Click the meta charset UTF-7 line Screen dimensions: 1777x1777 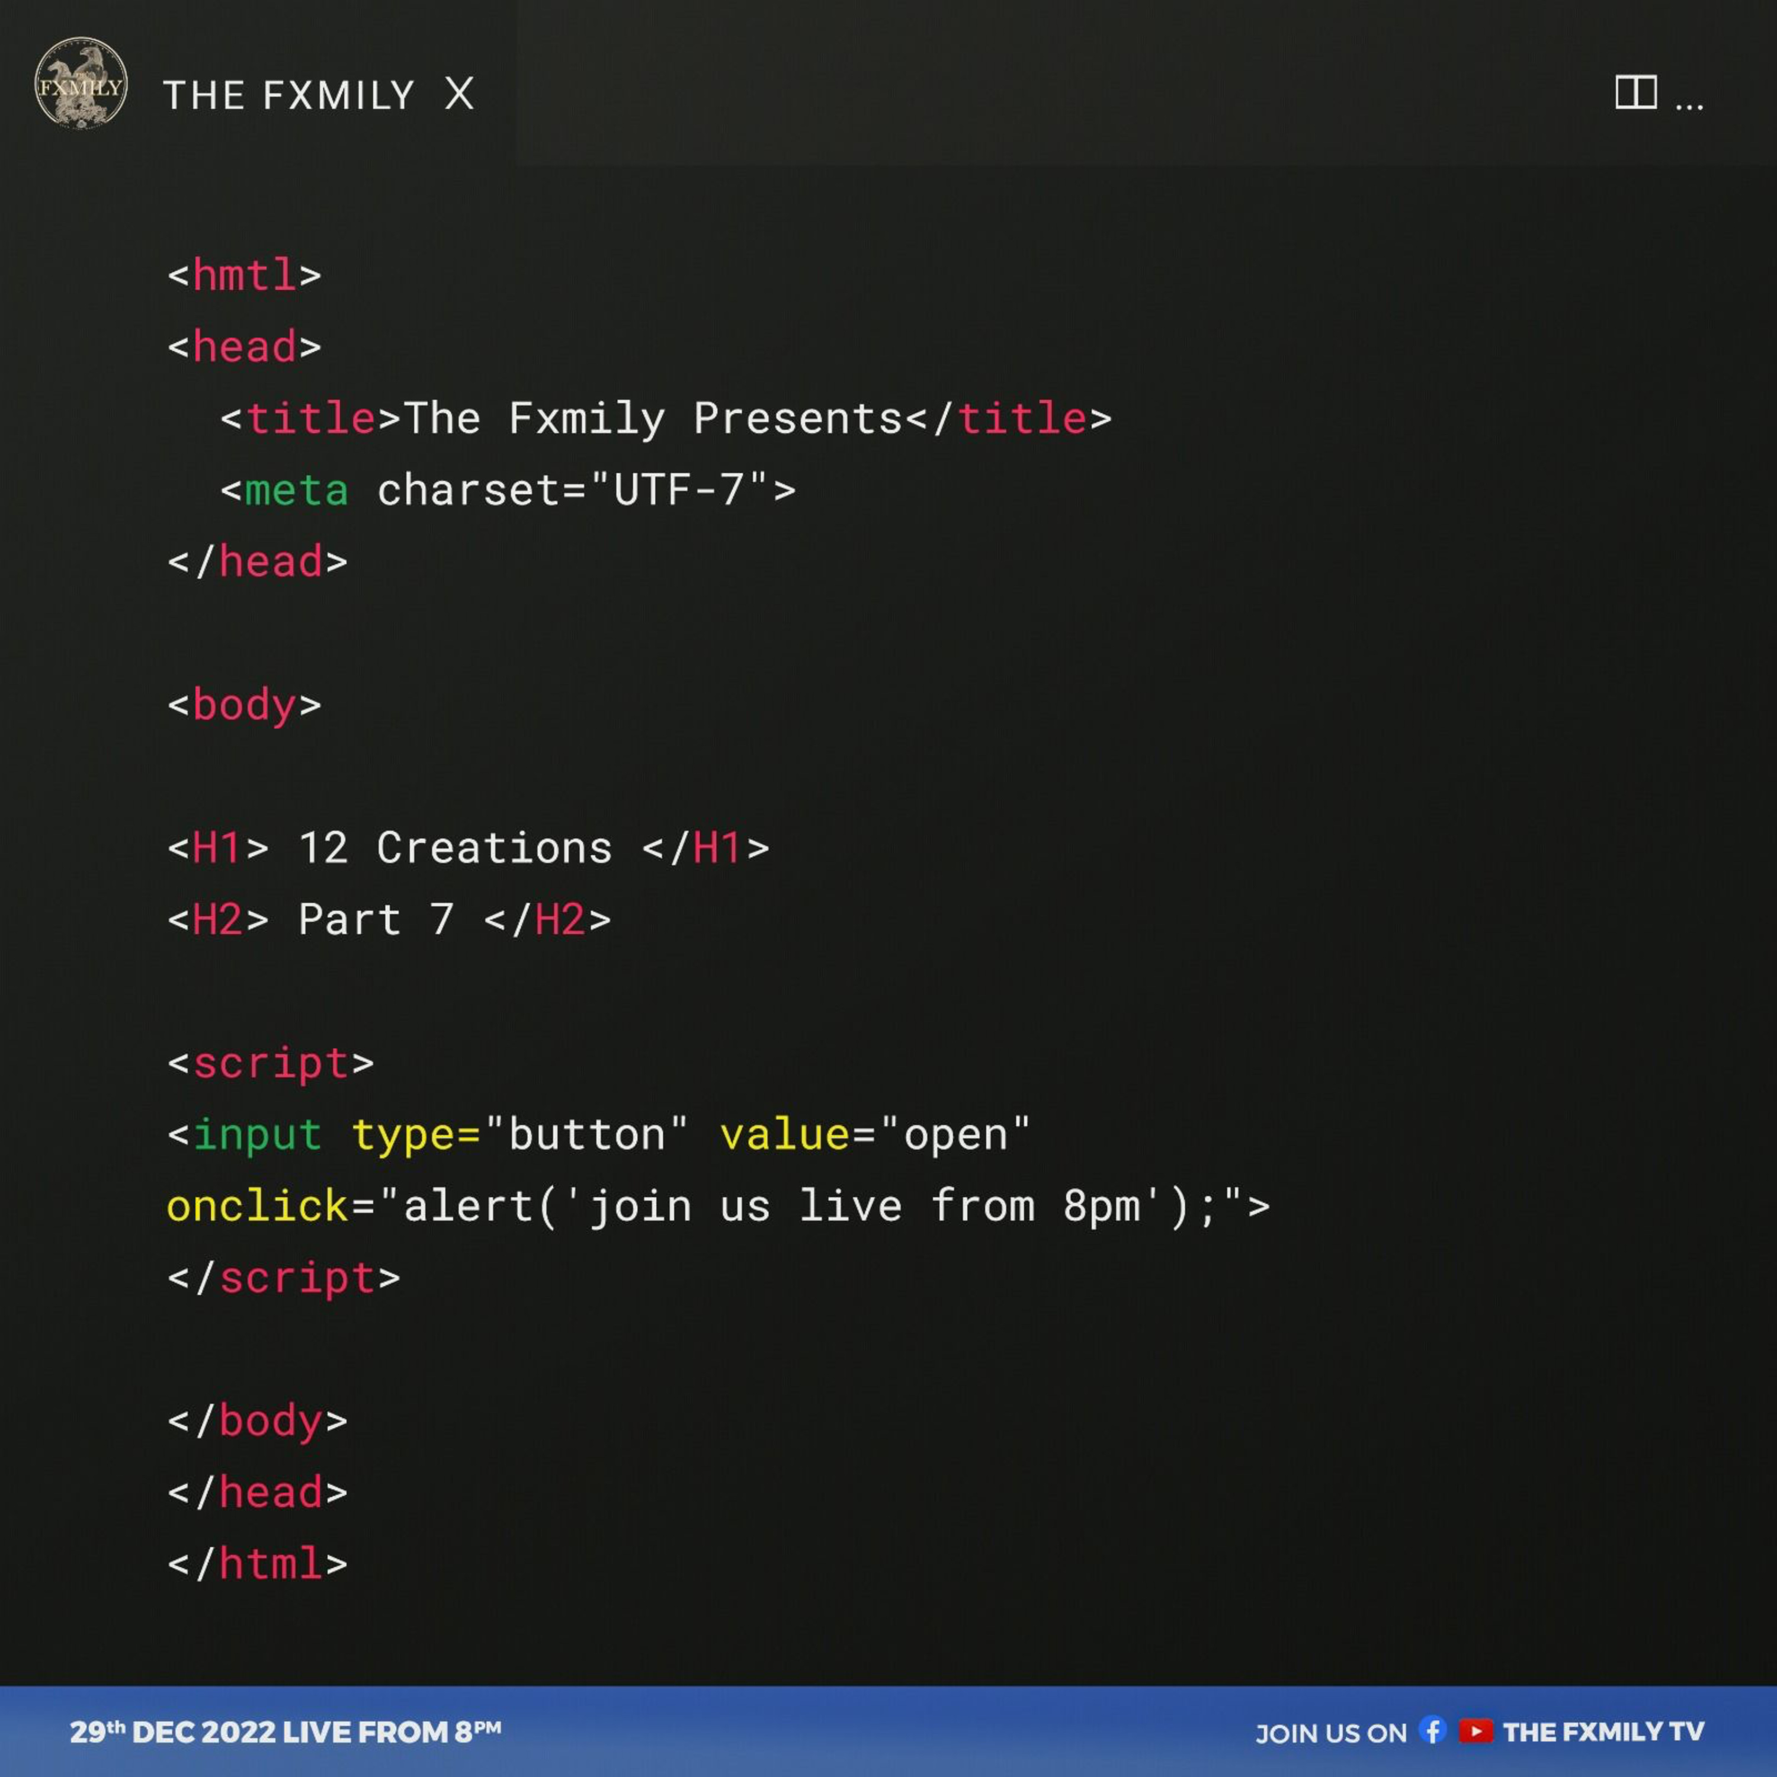[x=508, y=490]
